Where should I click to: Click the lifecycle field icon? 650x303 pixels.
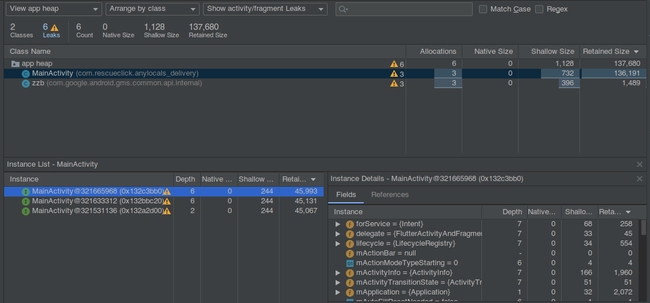(x=350, y=244)
